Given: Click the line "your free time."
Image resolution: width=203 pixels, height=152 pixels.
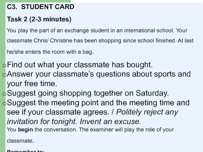Looking at the screenshot, I should 32,84.
